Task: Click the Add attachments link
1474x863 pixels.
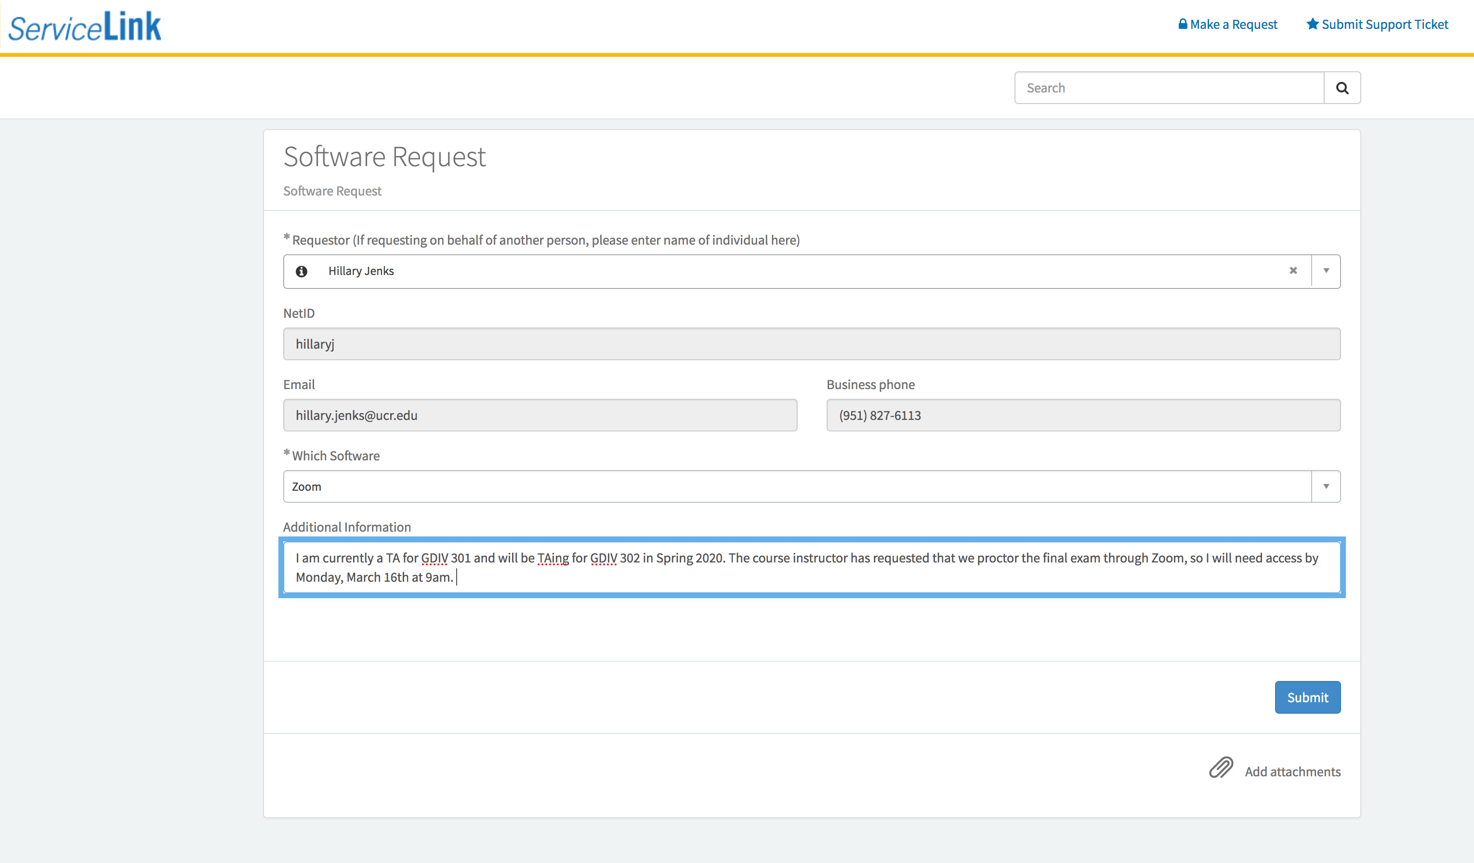Action: pos(1292,771)
